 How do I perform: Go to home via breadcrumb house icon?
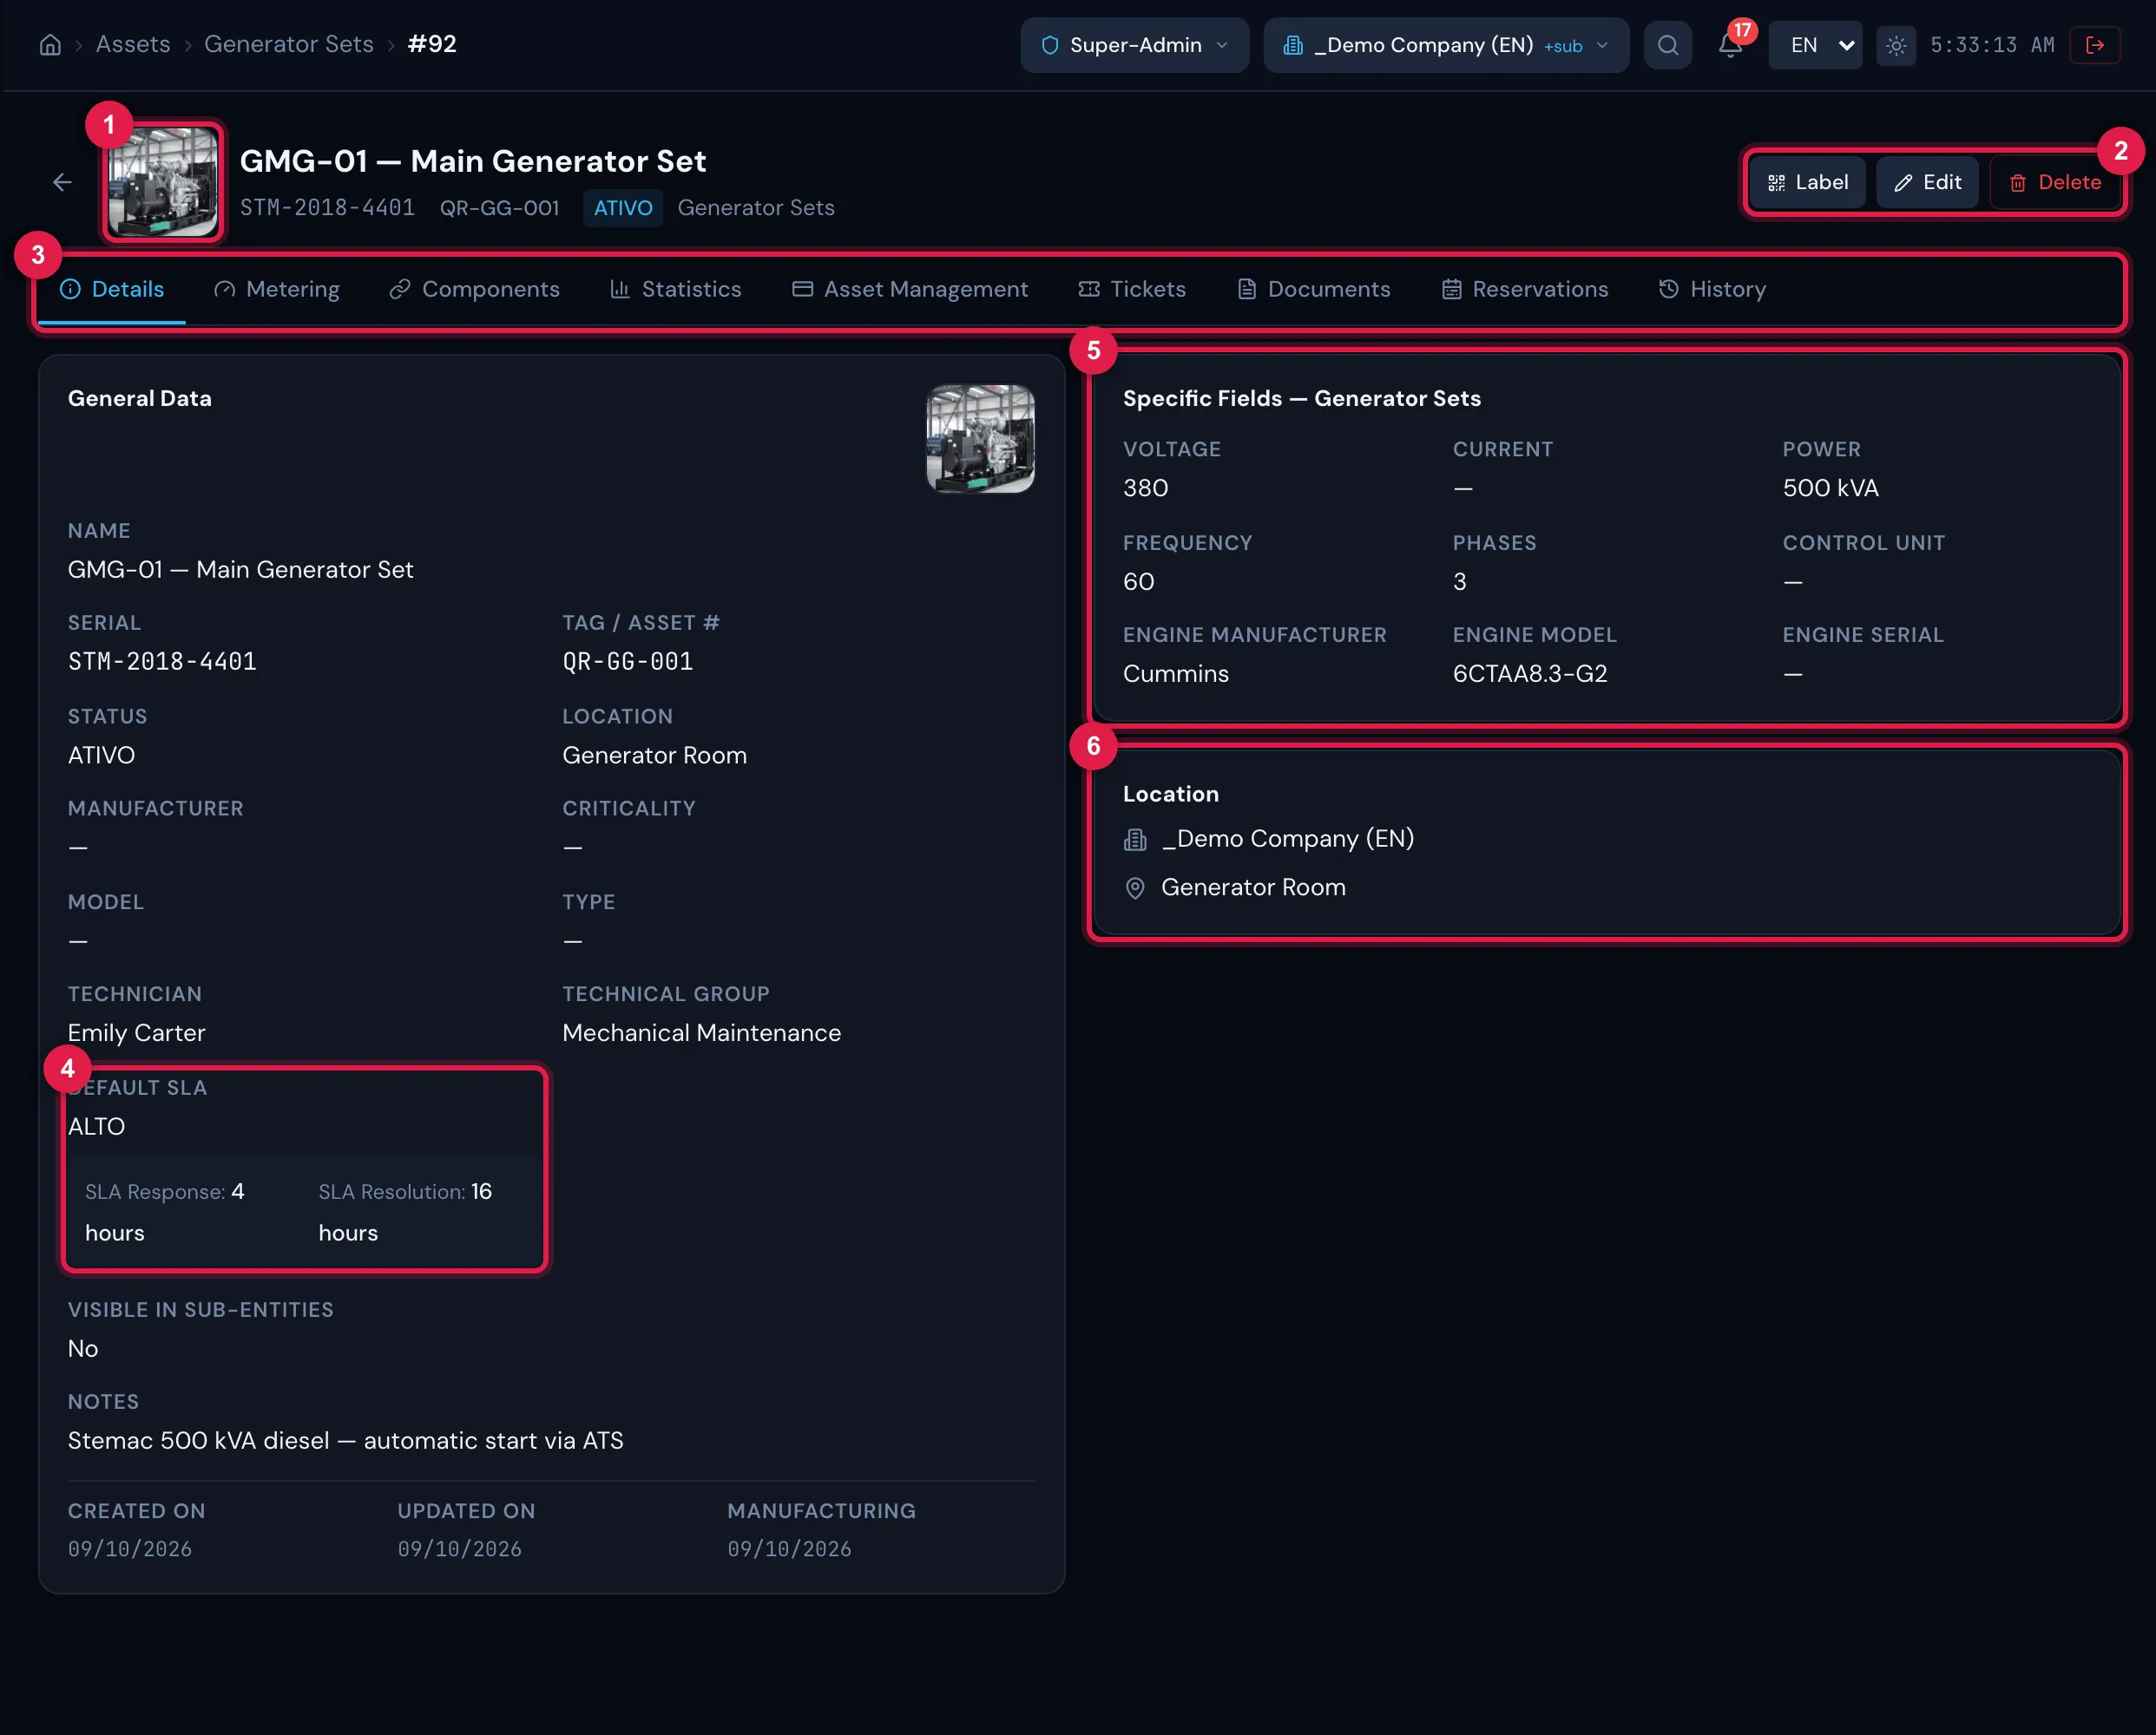click(x=50, y=45)
